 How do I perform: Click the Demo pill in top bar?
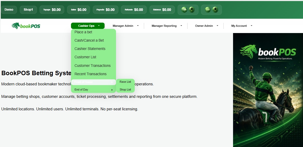click(x=9, y=10)
